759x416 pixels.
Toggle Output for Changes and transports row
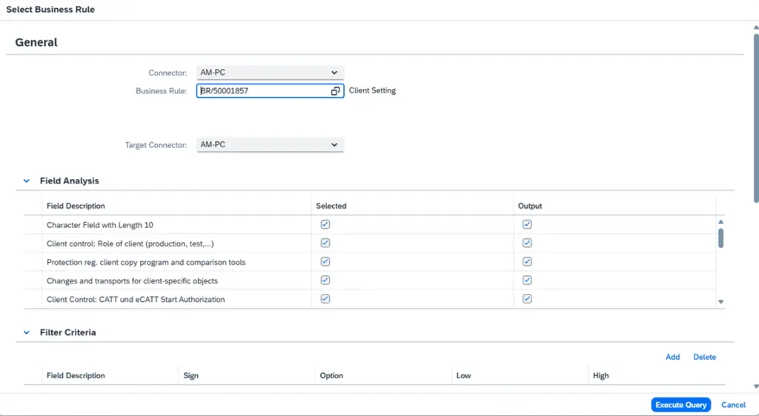(x=527, y=281)
